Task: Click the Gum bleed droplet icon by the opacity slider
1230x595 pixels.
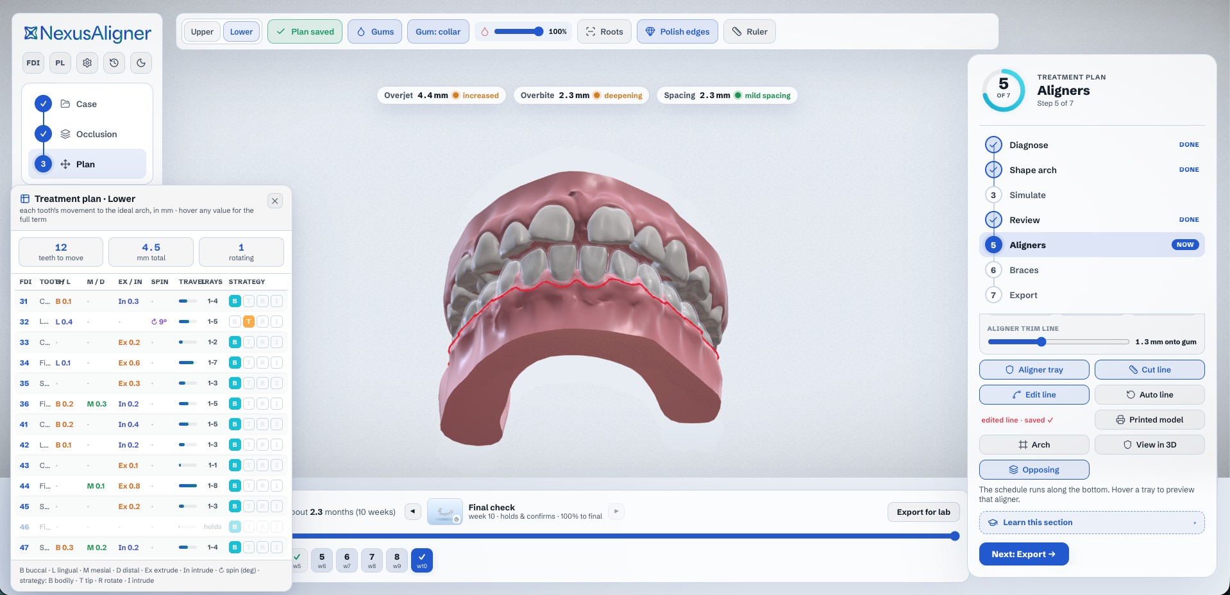Action: tap(485, 31)
